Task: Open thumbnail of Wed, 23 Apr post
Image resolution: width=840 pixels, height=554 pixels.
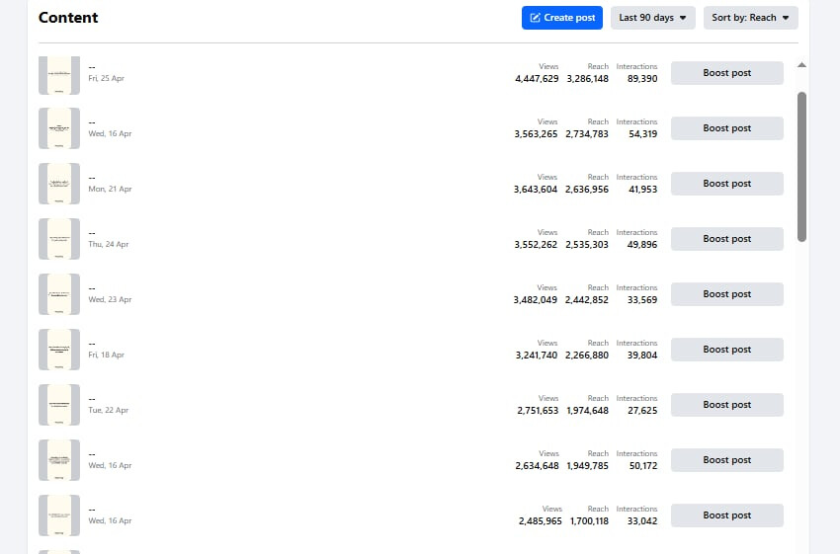Action: pyautogui.click(x=59, y=294)
